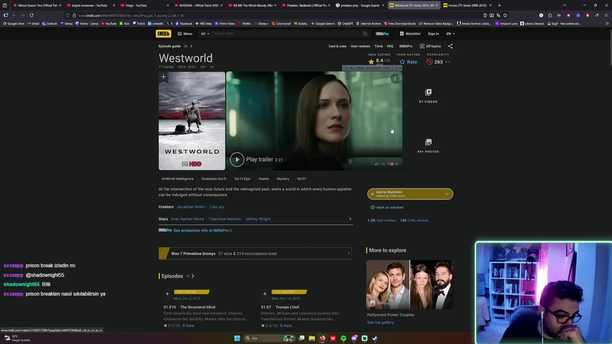Go to the IMDb home logo
The height and width of the screenshot is (344, 612).
pyautogui.click(x=163, y=33)
